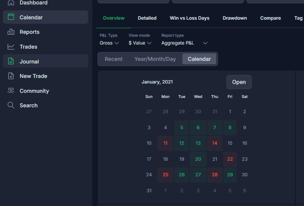Screen dimensions: 304x206
Task: Select green day 5 in the calendar
Action: tap(182, 128)
